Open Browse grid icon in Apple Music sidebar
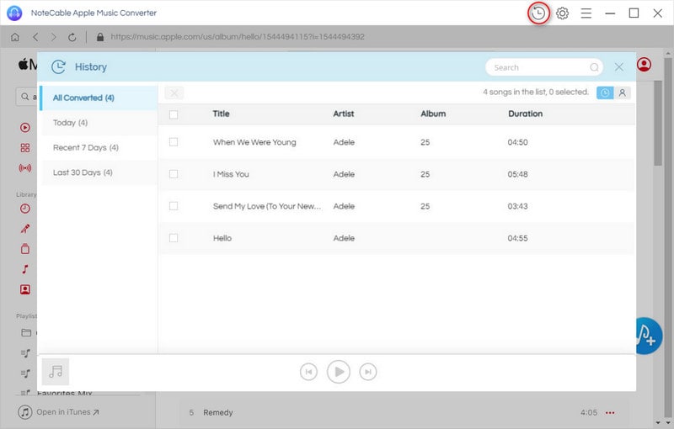The width and height of the screenshot is (674, 429). [25, 148]
